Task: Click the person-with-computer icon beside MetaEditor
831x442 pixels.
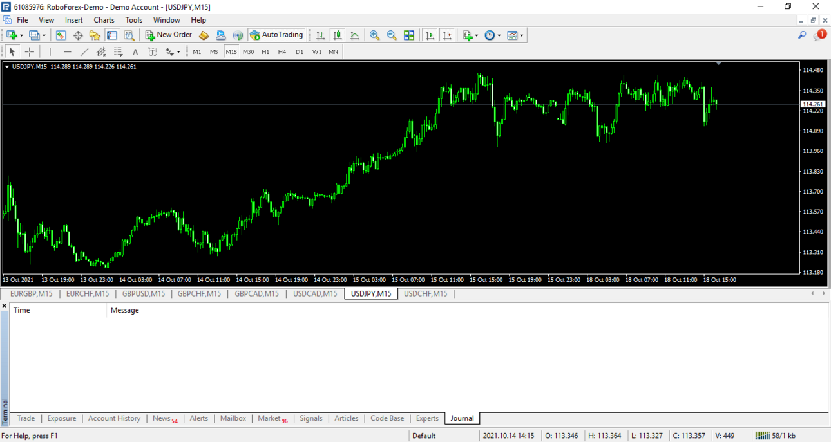Action: [x=221, y=35]
